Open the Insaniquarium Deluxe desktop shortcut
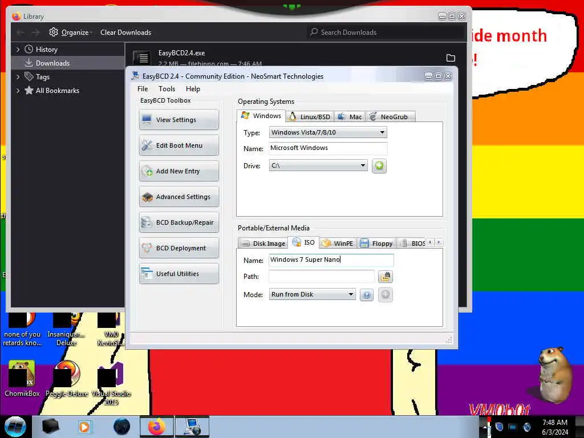This screenshot has width=584, height=438. tap(66, 330)
